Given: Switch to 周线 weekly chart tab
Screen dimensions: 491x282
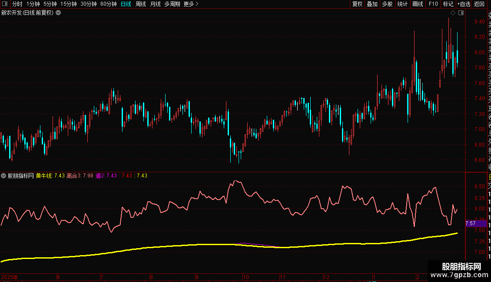Looking at the screenshot, I should click(x=141, y=4).
